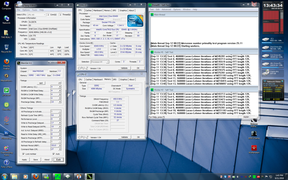
Task: Open Command Rate (CR) dropdown in MemSet
Action: (x=56, y=149)
